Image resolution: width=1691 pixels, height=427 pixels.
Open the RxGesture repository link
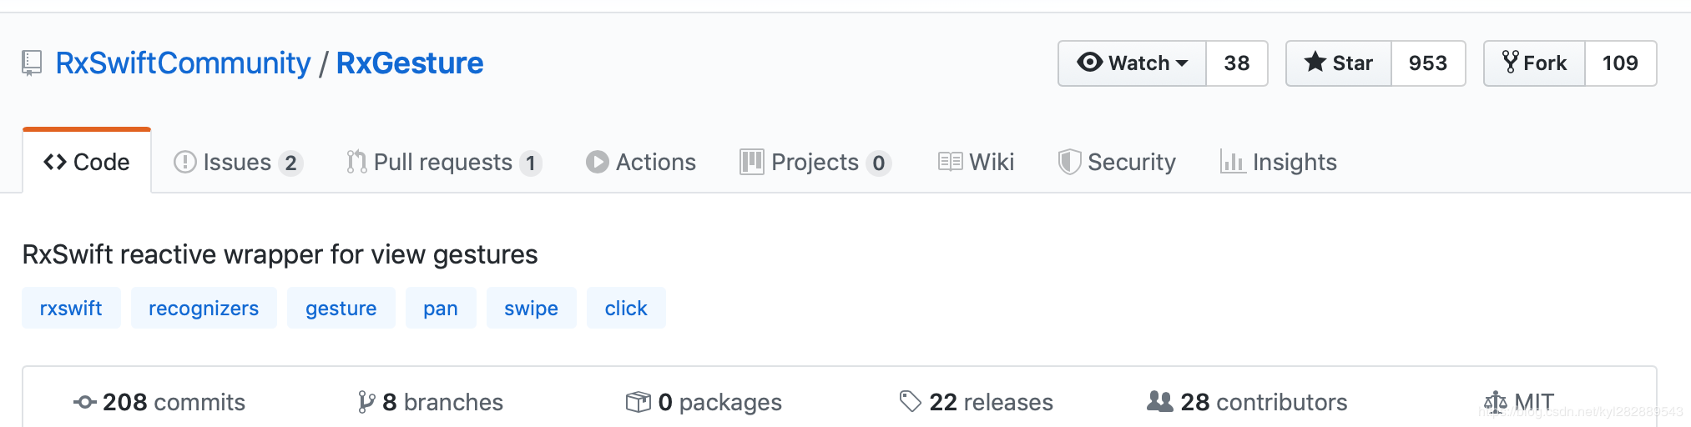410,63
